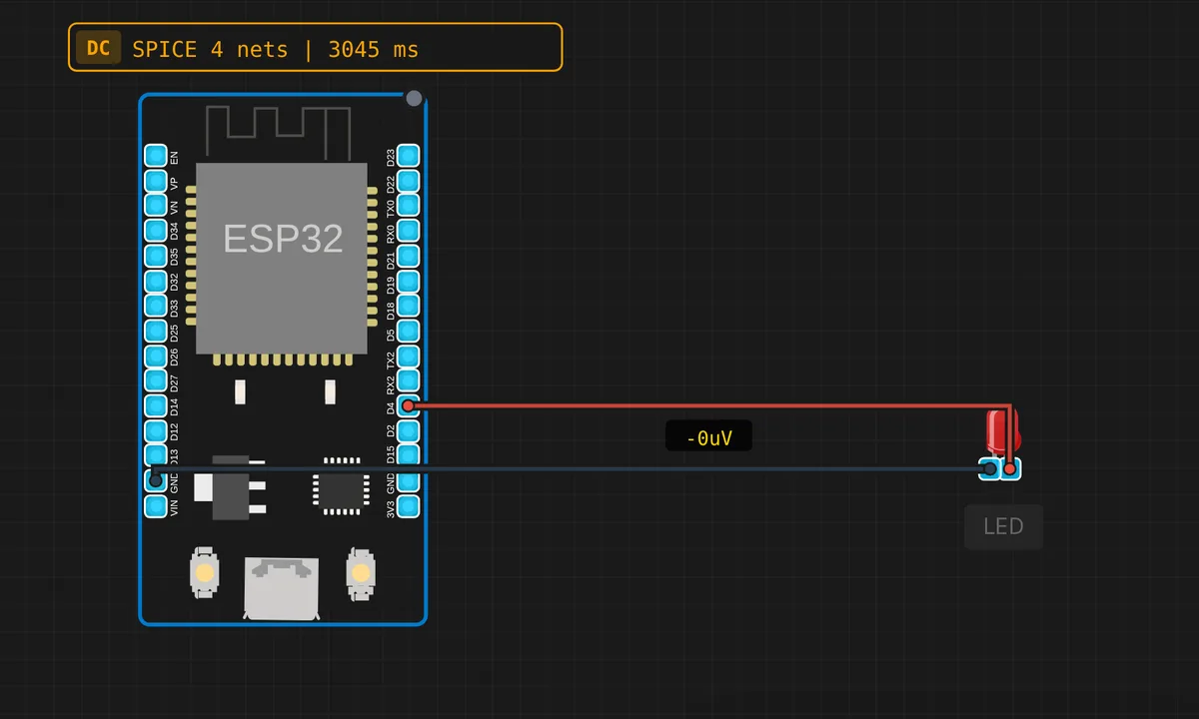Click the D18 pin pad
1199x719 pixels.
pyautogui.click(x=409, y=306)
